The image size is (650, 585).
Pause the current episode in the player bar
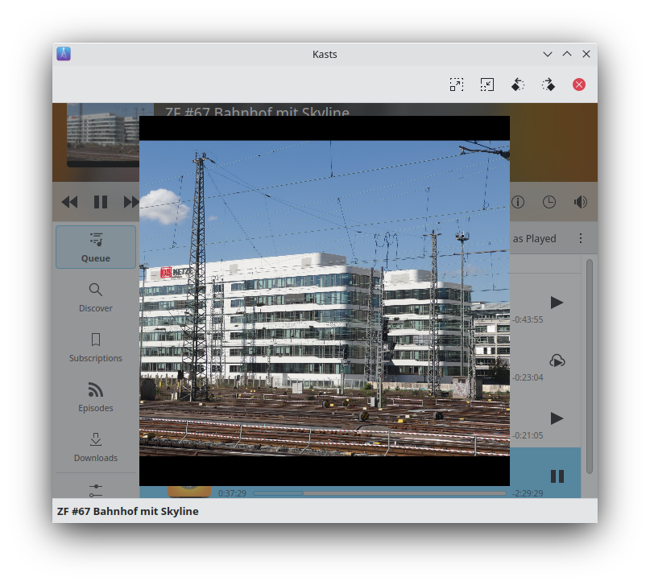click(x=101, y=202)
